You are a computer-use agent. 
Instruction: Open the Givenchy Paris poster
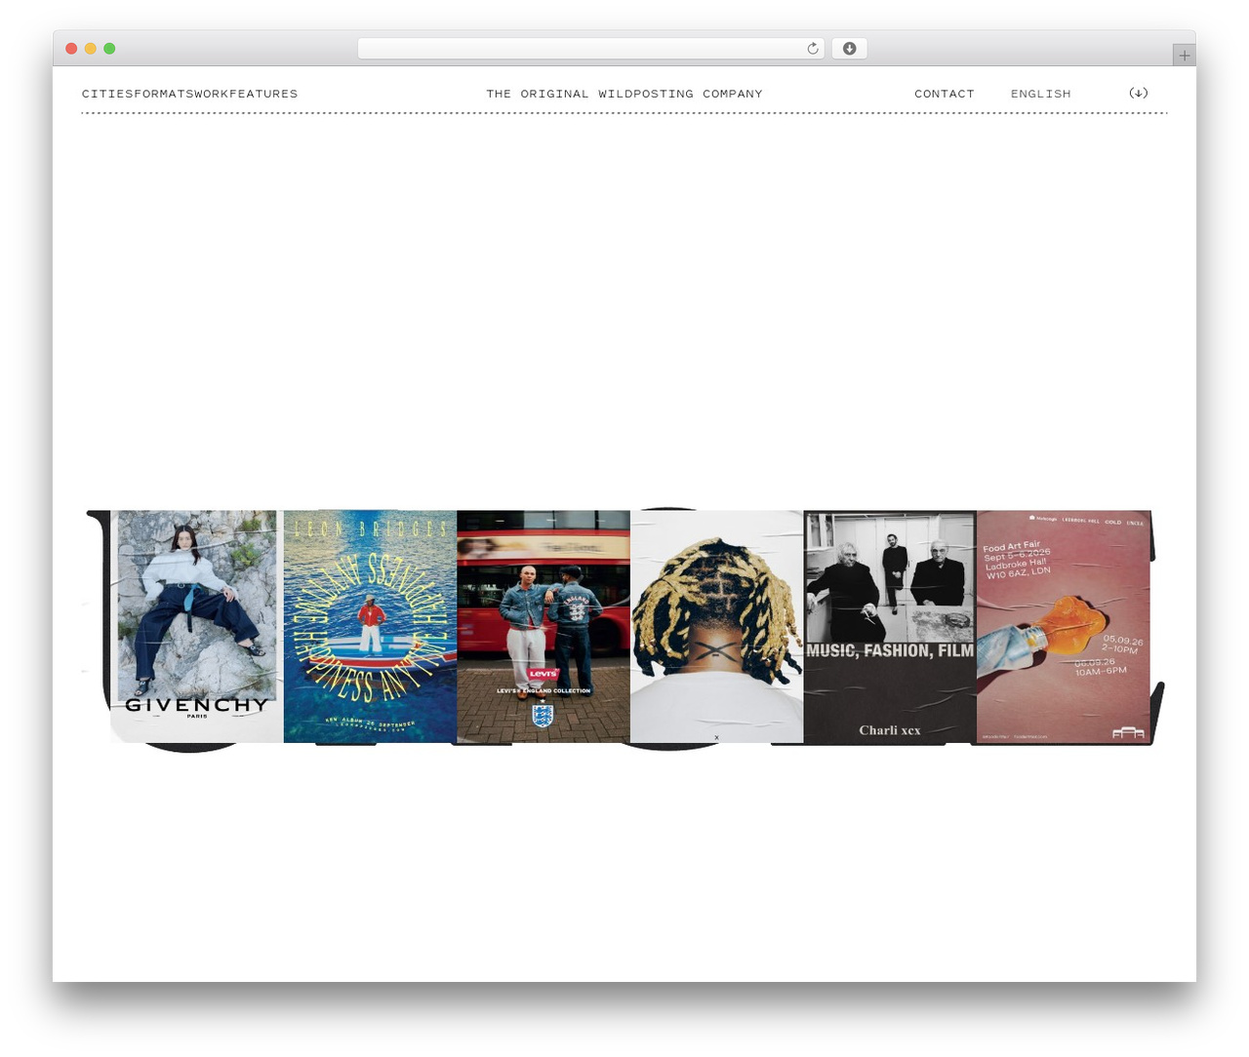(197, 626)
